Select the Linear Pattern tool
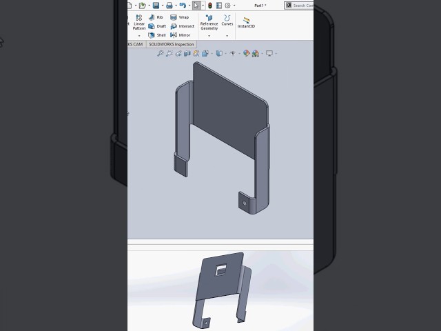This screenshot has height=331, width=441. (x=139, y=22)
